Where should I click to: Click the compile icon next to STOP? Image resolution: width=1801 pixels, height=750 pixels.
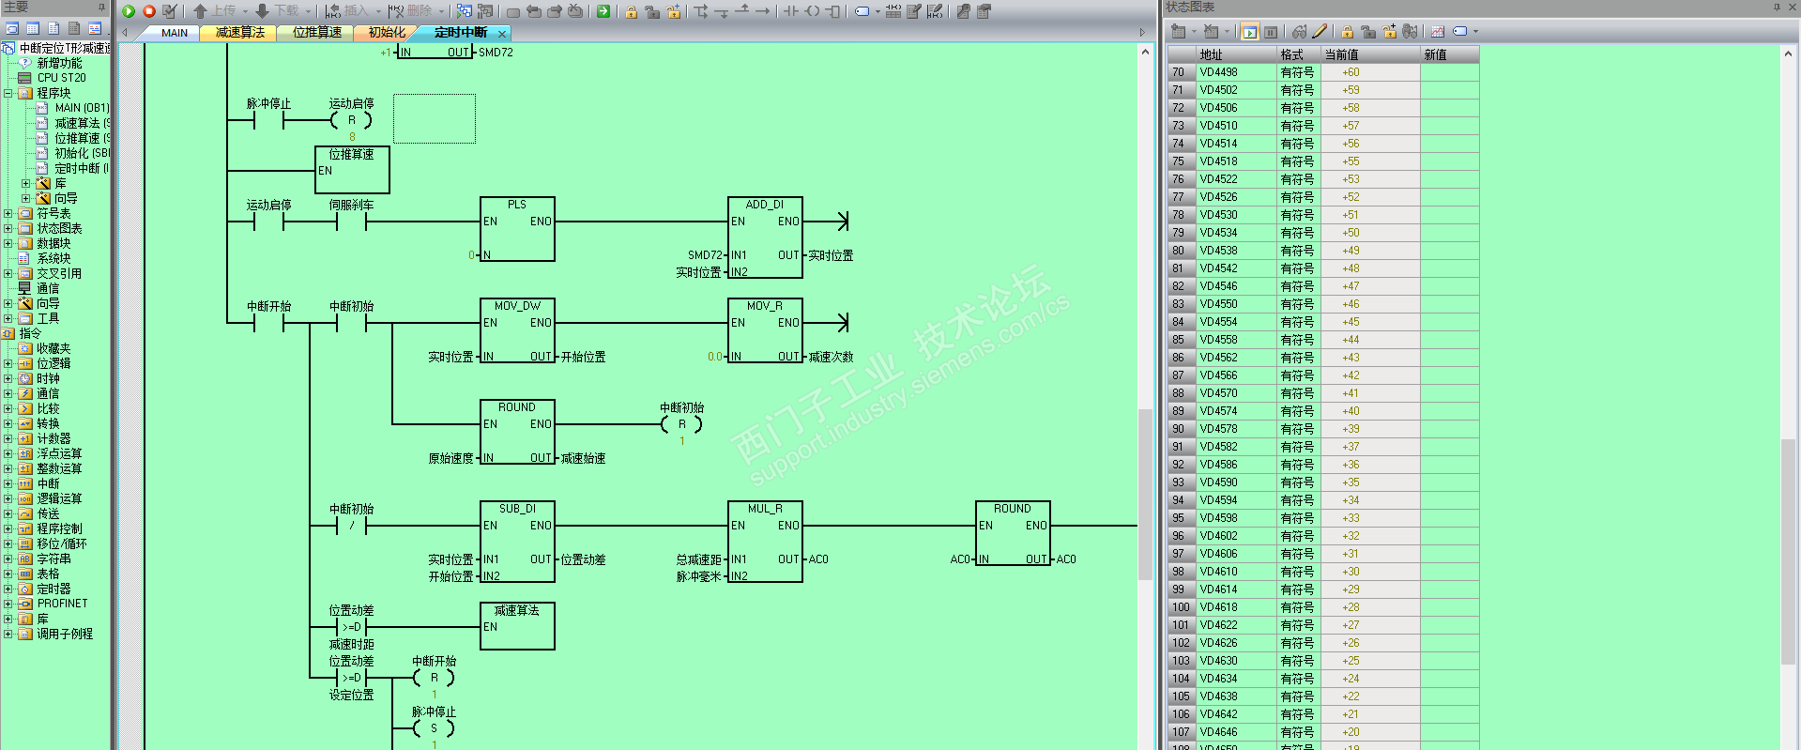click(170, 11)
